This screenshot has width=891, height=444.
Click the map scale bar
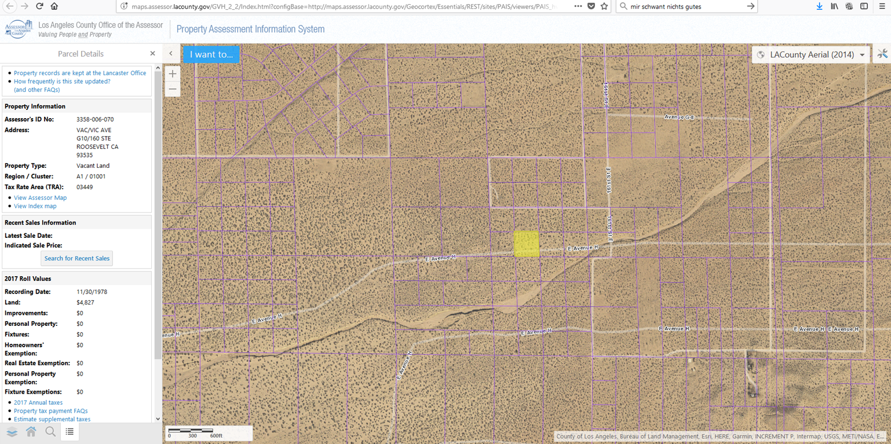(x=209, y=433)
